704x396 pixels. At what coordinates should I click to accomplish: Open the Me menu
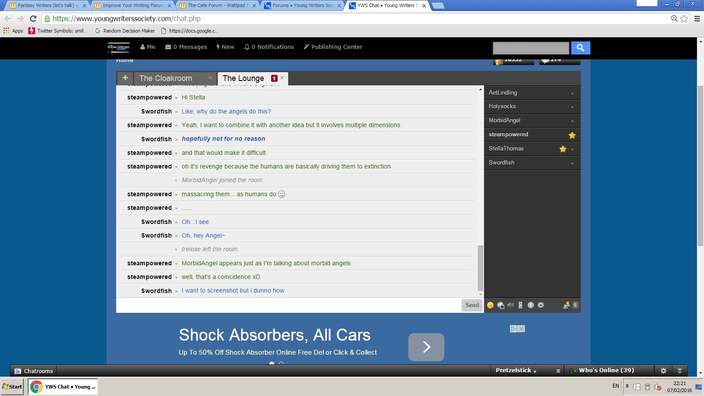click(x=148, y=47)
